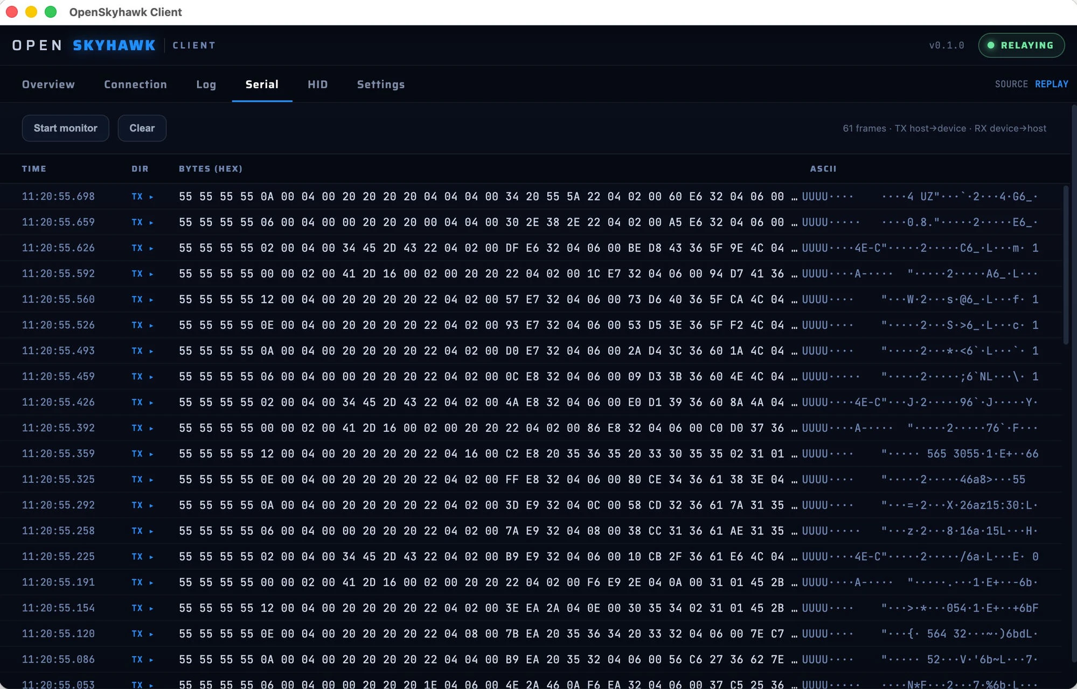
Task: Open the Log tab
Action: [x=206, y=85]
